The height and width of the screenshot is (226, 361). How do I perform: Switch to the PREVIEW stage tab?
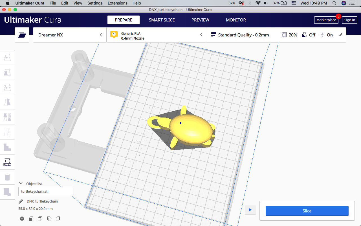(x=201, y=20)
